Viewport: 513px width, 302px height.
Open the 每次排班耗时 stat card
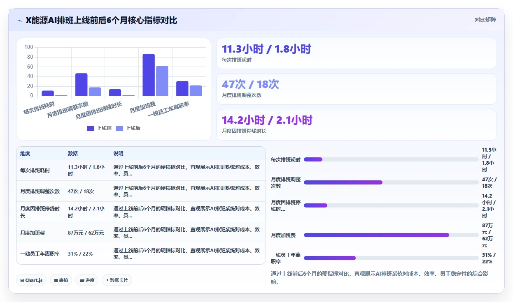coord(357,53)
